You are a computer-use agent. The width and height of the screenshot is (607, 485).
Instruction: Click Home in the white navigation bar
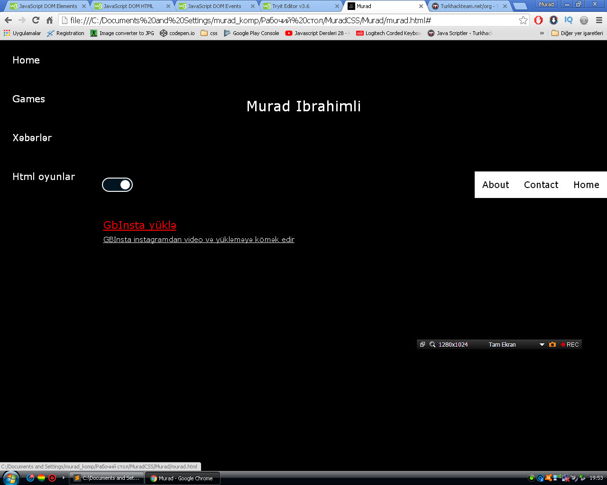586,185
